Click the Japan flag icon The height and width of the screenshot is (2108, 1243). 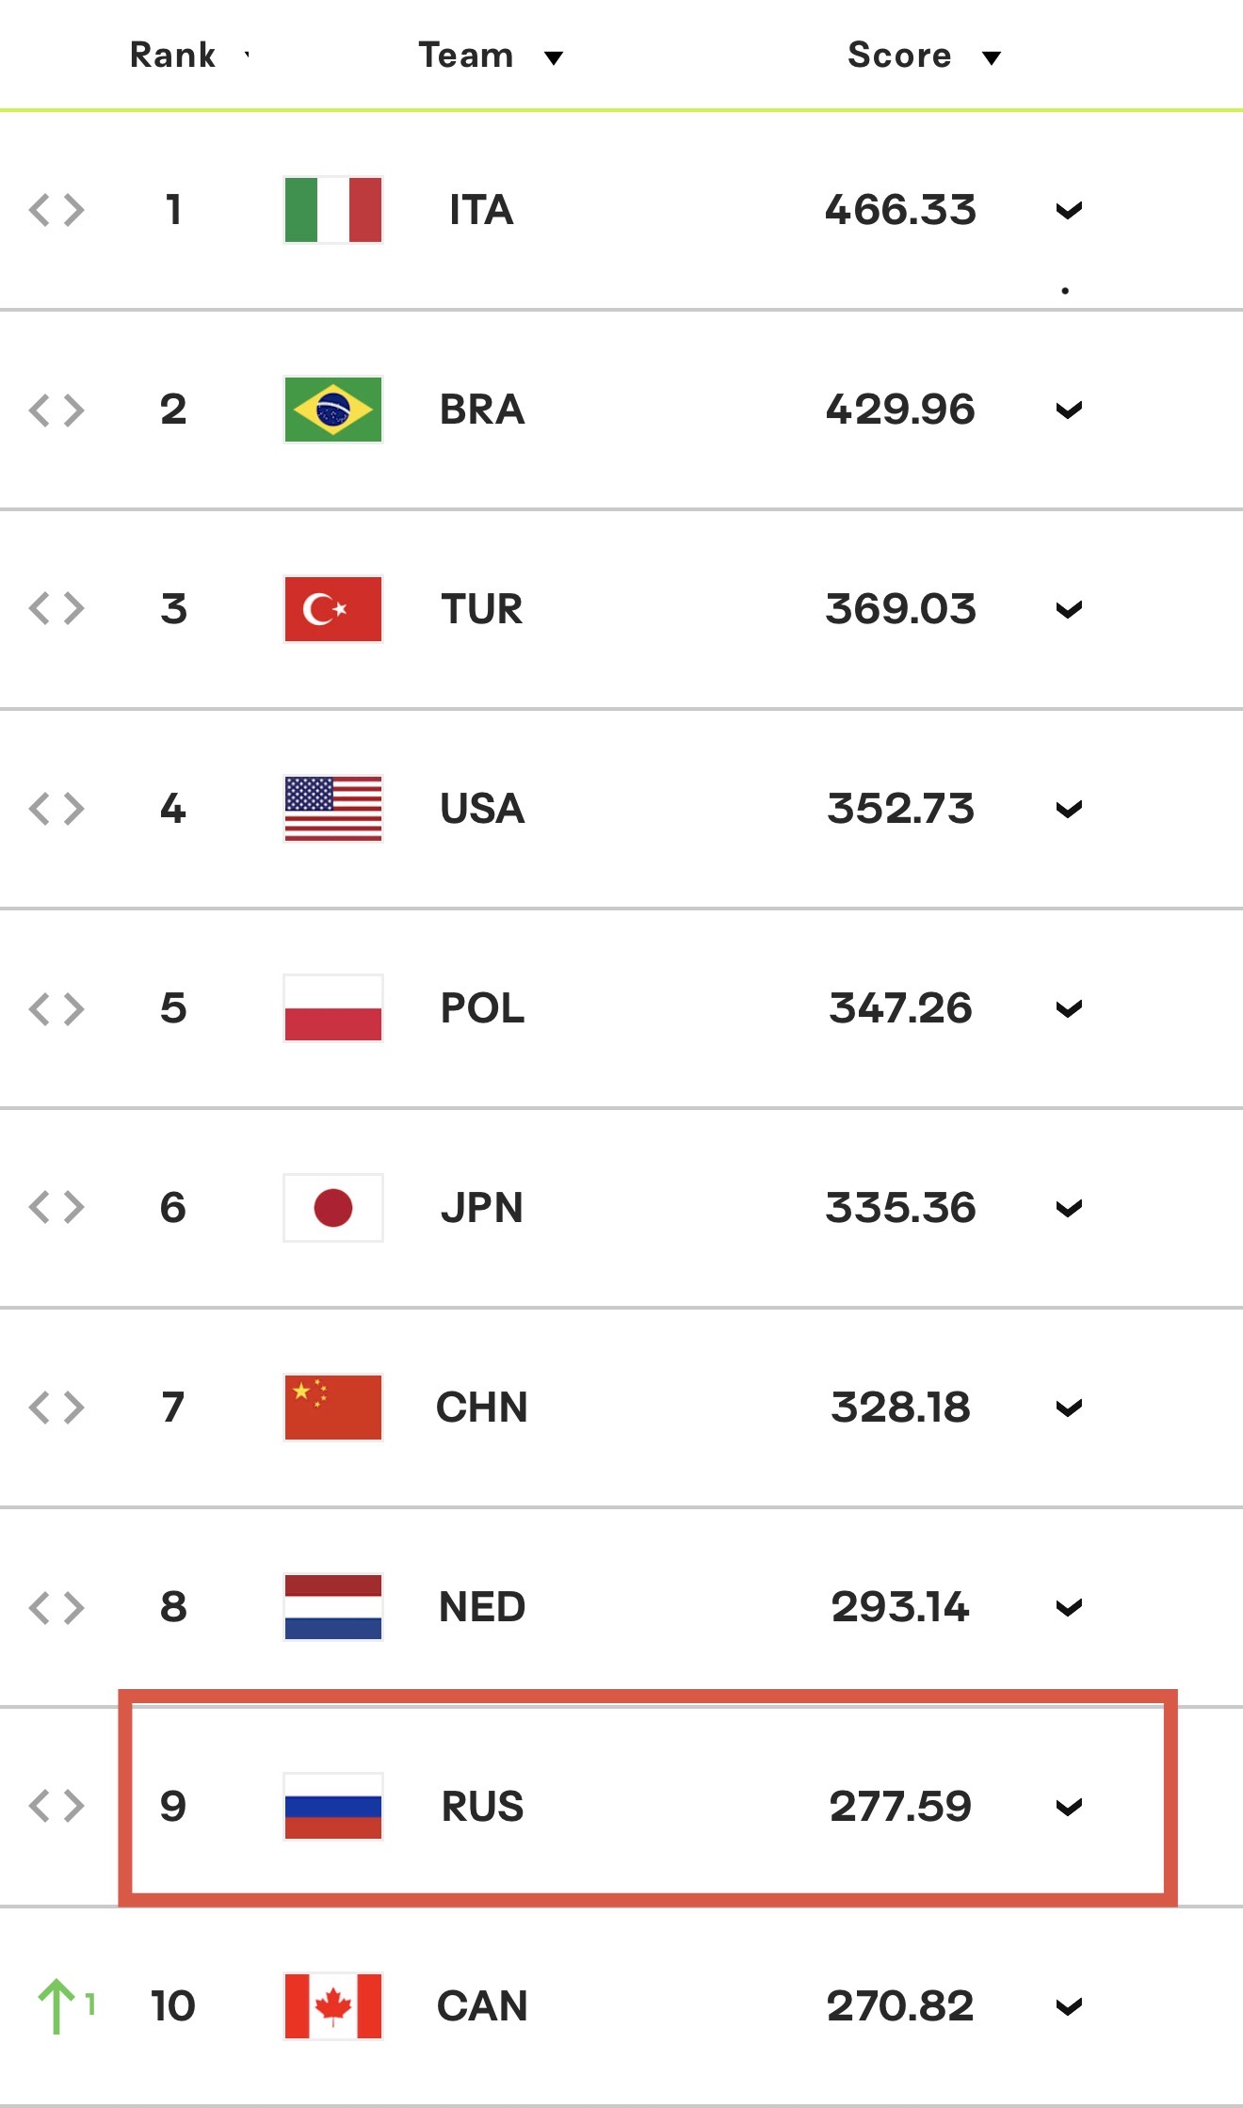(x=333, y=1208)
